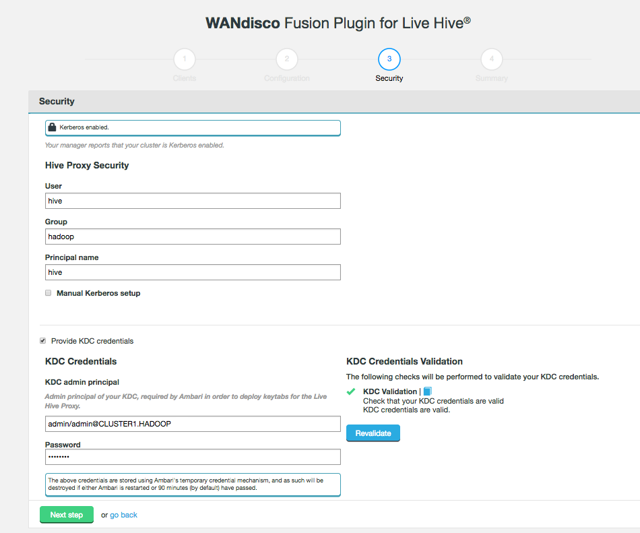
Task: Click the green Next step button
Action: (67, 515)
